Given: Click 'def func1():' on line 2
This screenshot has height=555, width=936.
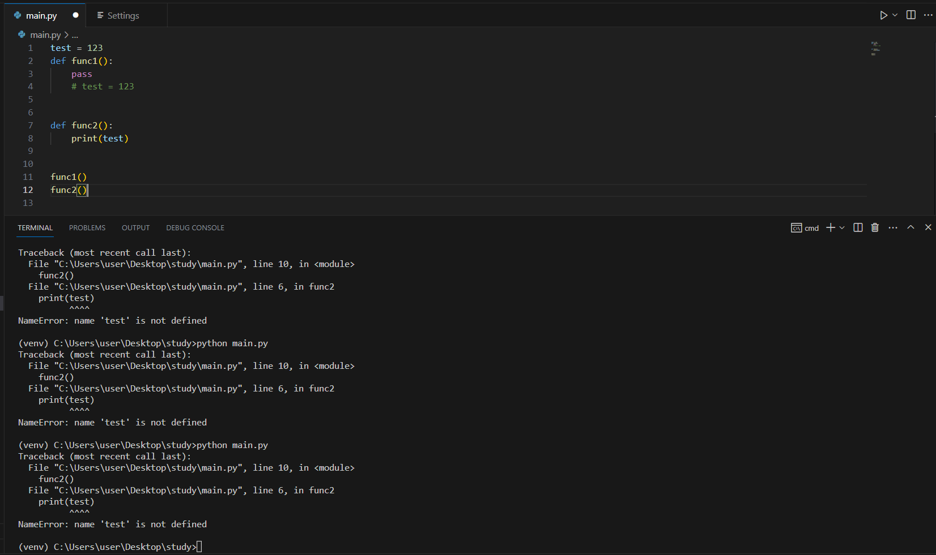Looking at the screenshot, I should [x=82, y=61].
